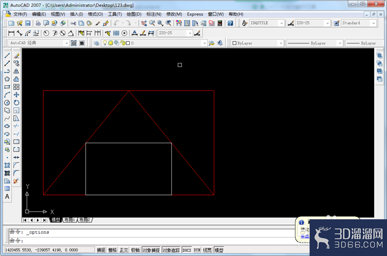
Task: Select the Rotate tool
Action: [16, 103]
